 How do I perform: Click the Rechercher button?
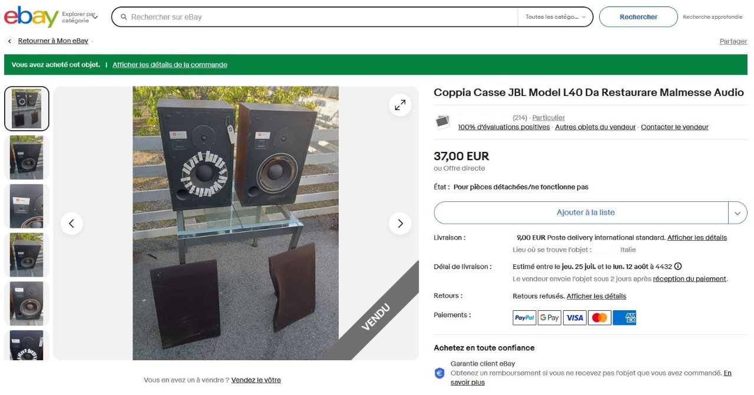click(639, 17)
